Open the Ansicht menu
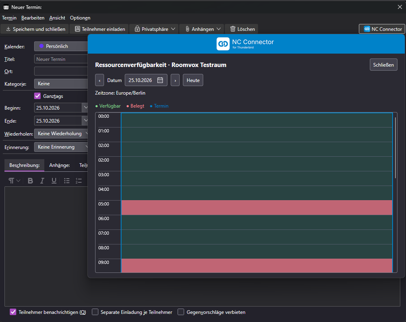 pos(57,18)
